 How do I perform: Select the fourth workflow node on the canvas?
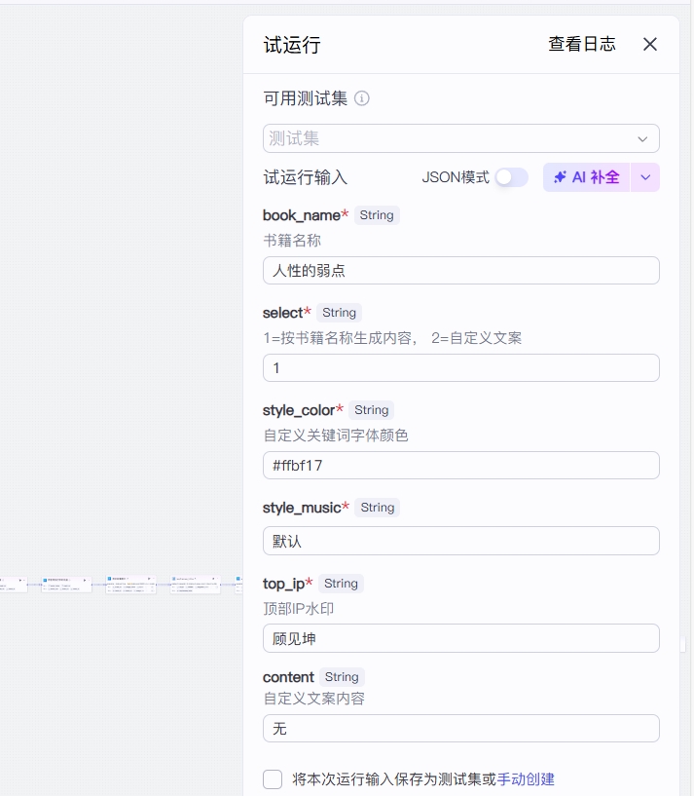196,585
